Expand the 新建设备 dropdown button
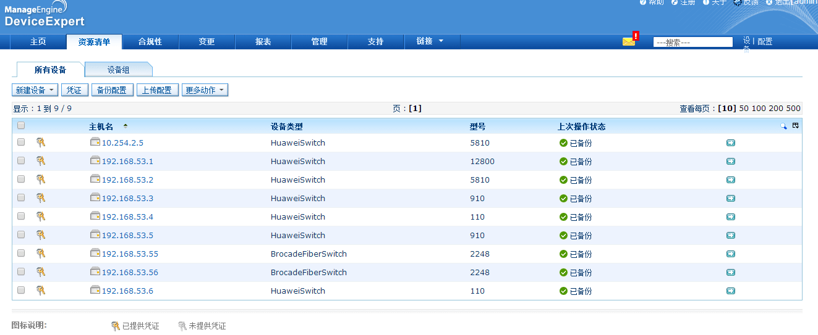 coord(35,90)
